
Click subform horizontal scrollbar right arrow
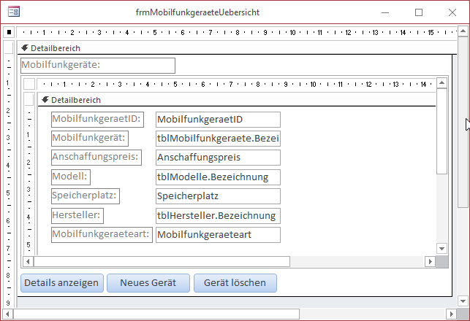tap(430, 261)
